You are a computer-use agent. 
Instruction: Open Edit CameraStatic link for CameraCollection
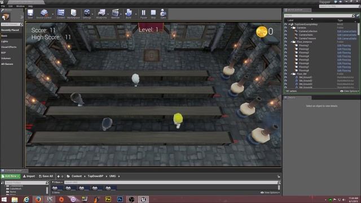(x=347, y=32)
